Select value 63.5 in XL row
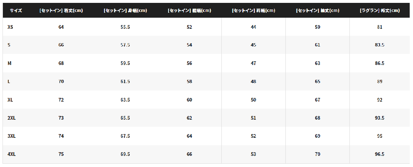Viewport: 413px width, 167px height. 125,100
